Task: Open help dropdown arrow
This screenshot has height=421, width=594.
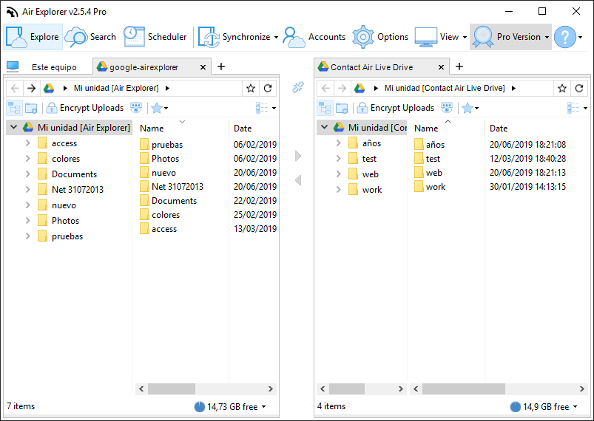Action: pyautogui.click(x=581, y=37)
